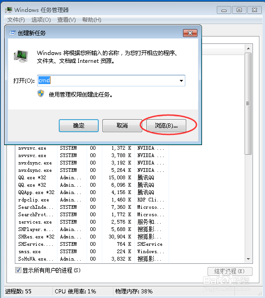Viewport: 265px width, 298px height.
Task: Select the QQApp.exe *32 process row
Action: [x=92, y=192]
